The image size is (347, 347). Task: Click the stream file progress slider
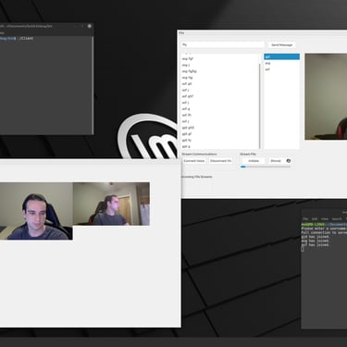click(266, 167)
